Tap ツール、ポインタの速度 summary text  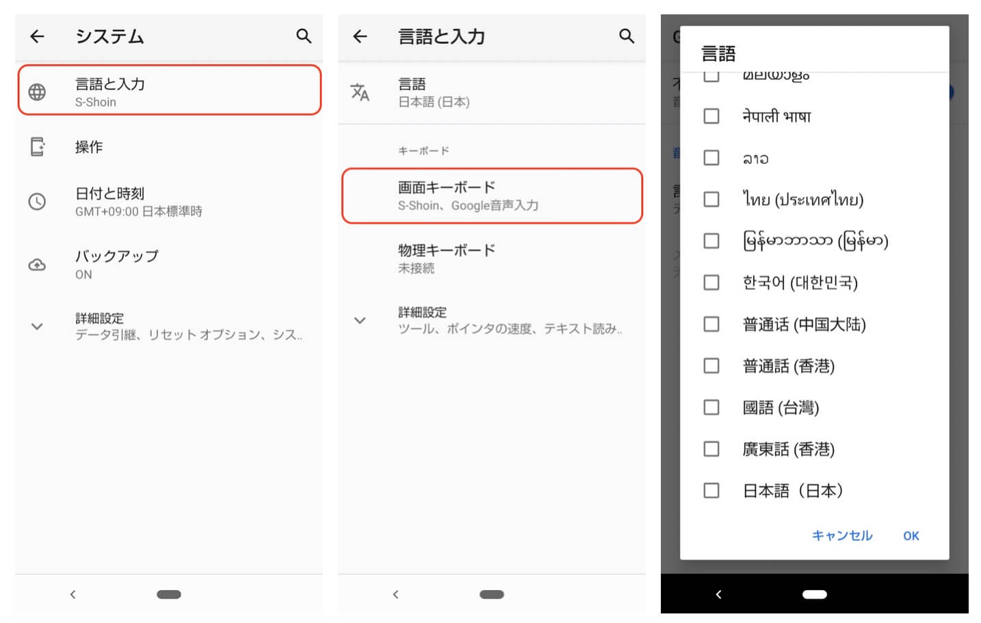point(510,329)
